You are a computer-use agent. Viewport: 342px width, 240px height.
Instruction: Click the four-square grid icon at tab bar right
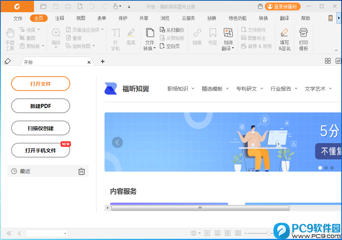328,61
